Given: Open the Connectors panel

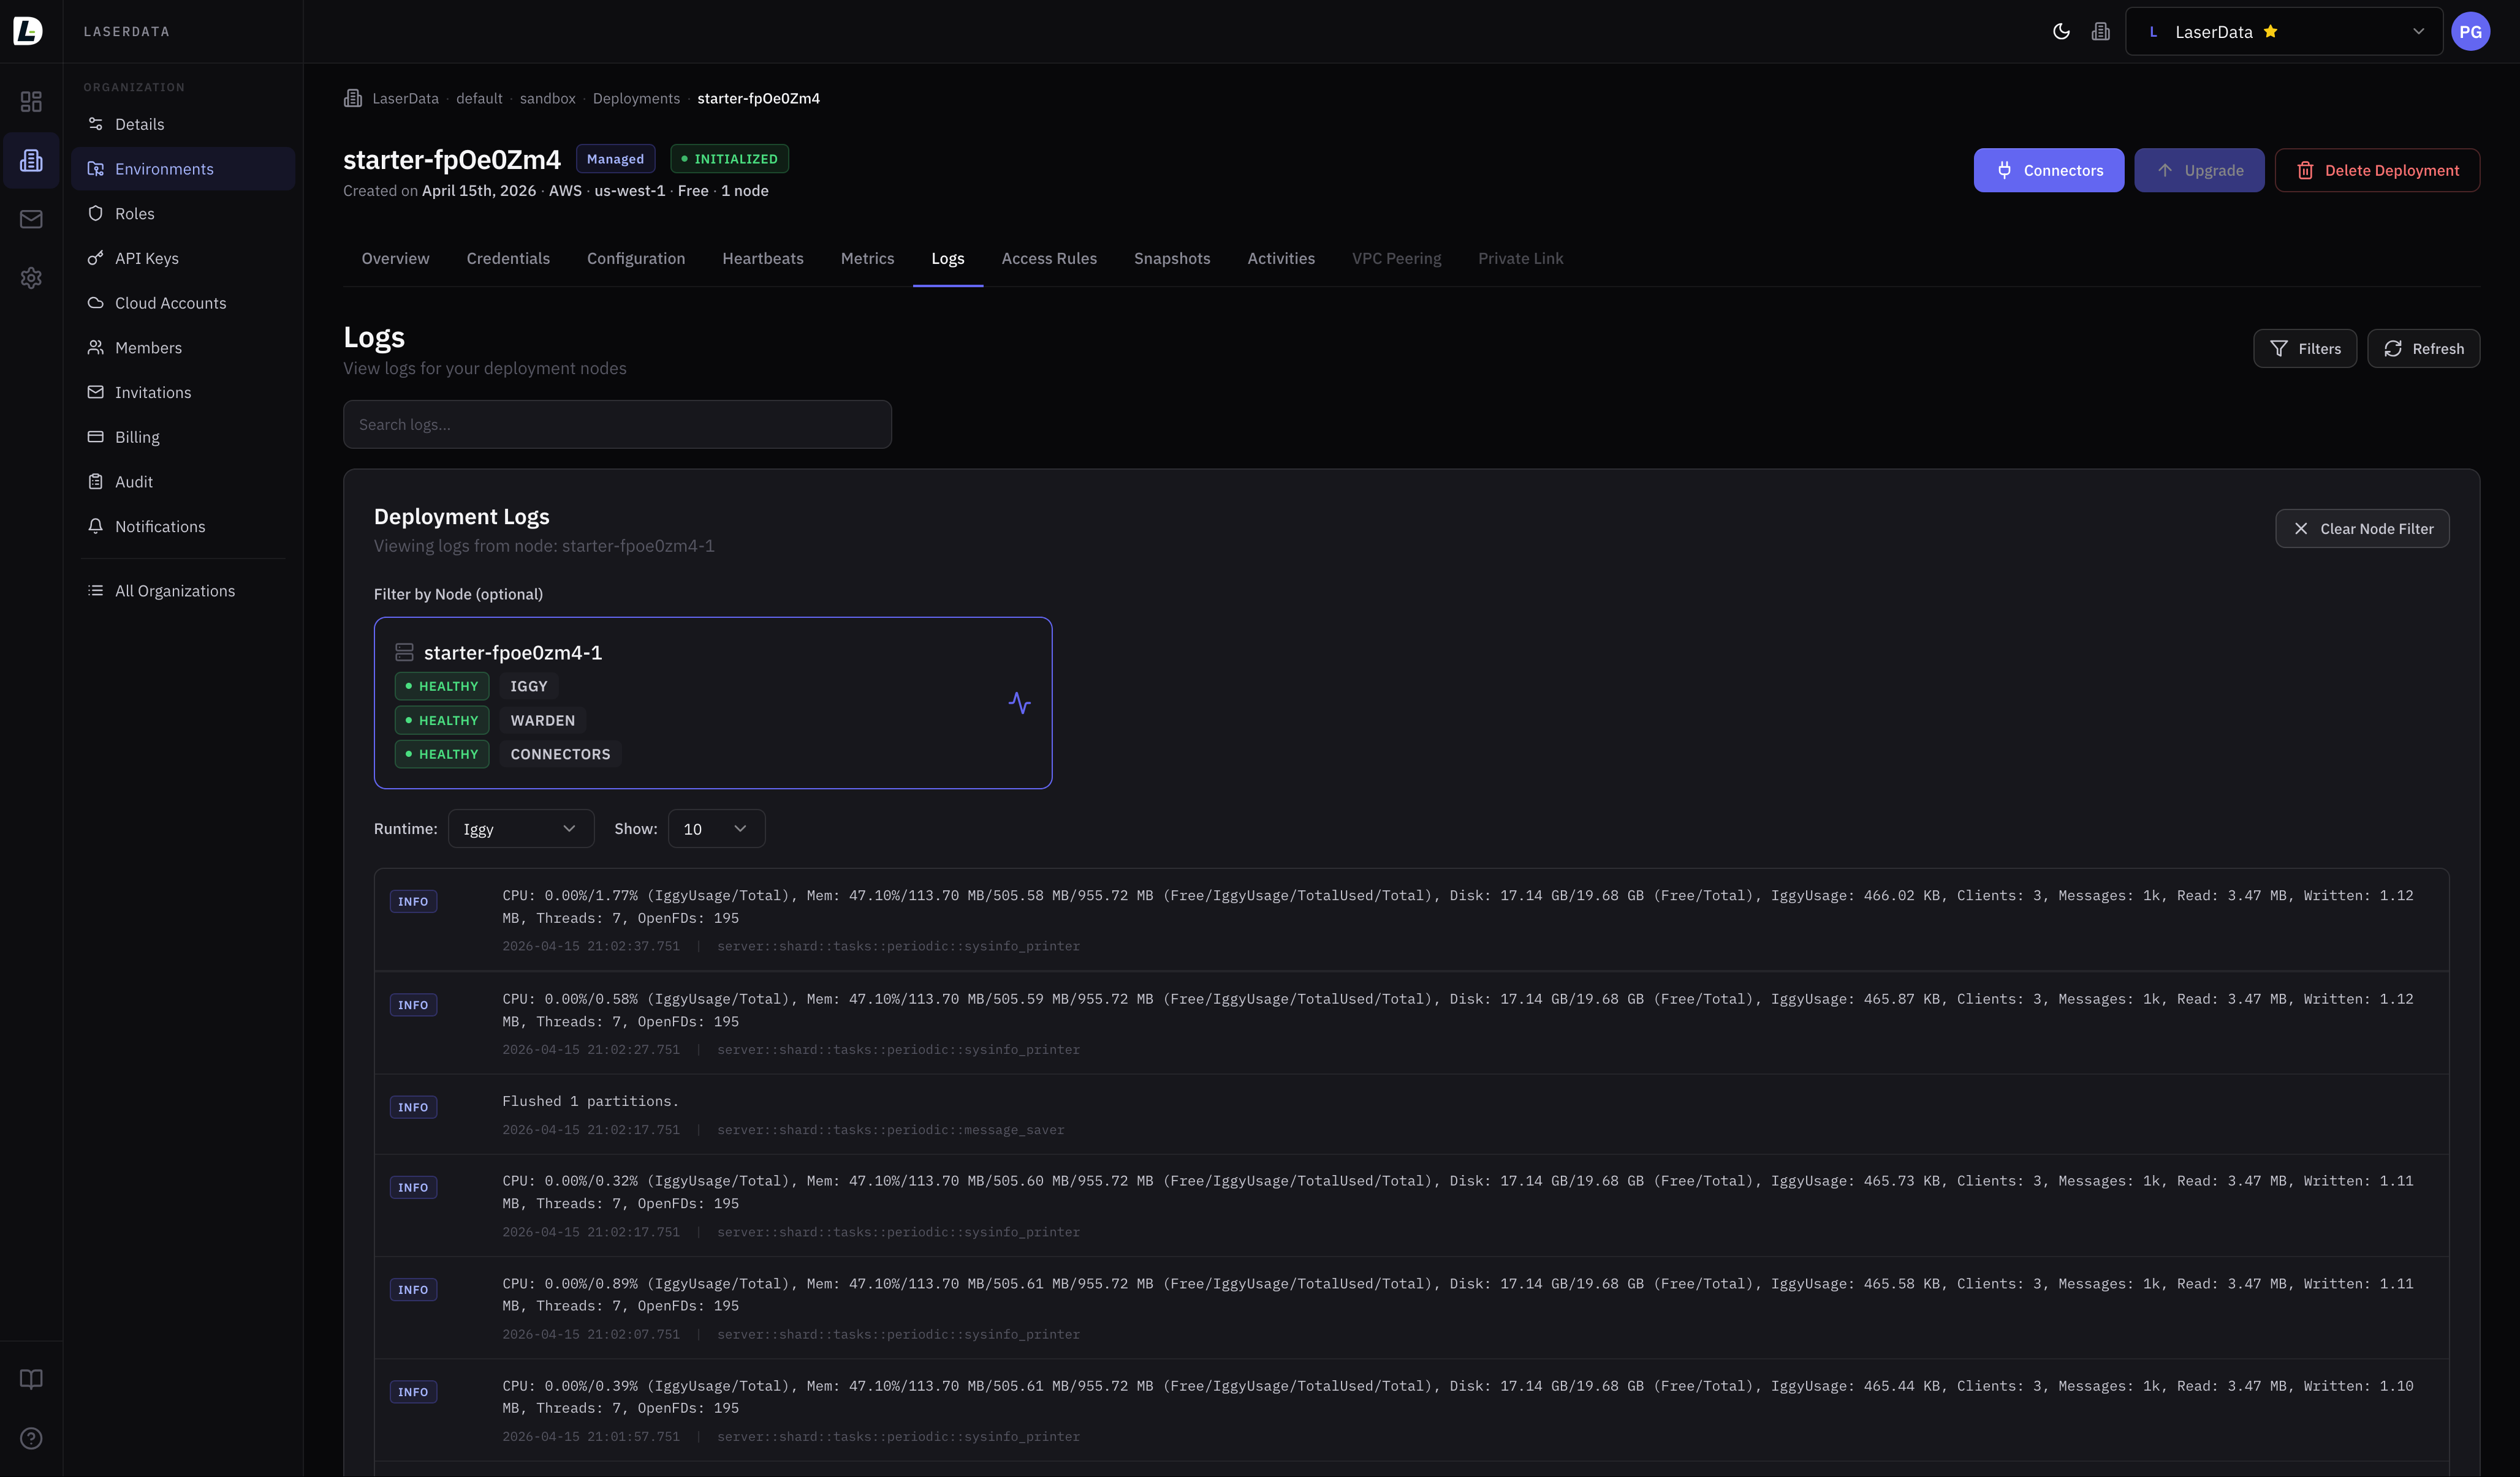Looking at the screenshot, I should pyautogui.click(x=2048, y=170).
